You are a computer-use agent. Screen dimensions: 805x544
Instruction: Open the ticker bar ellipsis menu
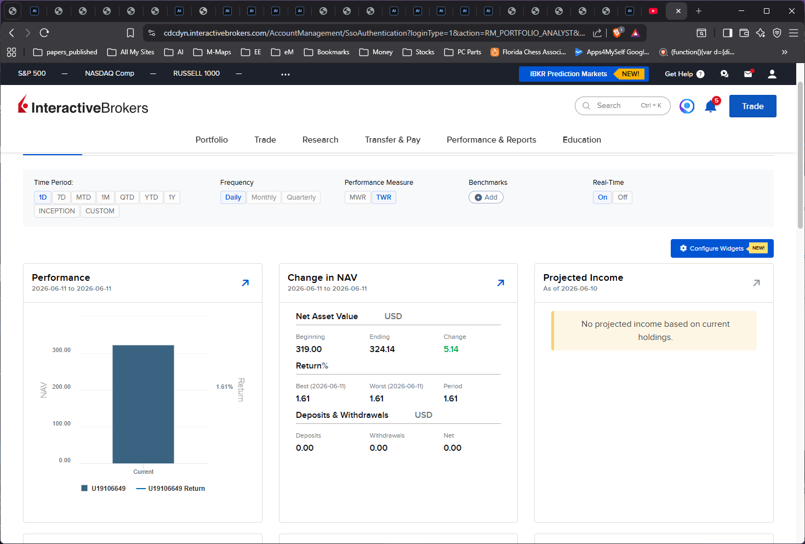click(x=286, y=74)
